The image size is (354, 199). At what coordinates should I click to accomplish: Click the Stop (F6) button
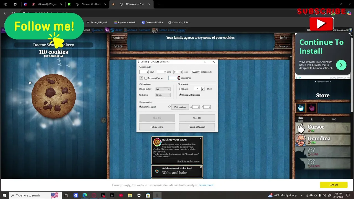pyautogui.click(x=197, y=118)
